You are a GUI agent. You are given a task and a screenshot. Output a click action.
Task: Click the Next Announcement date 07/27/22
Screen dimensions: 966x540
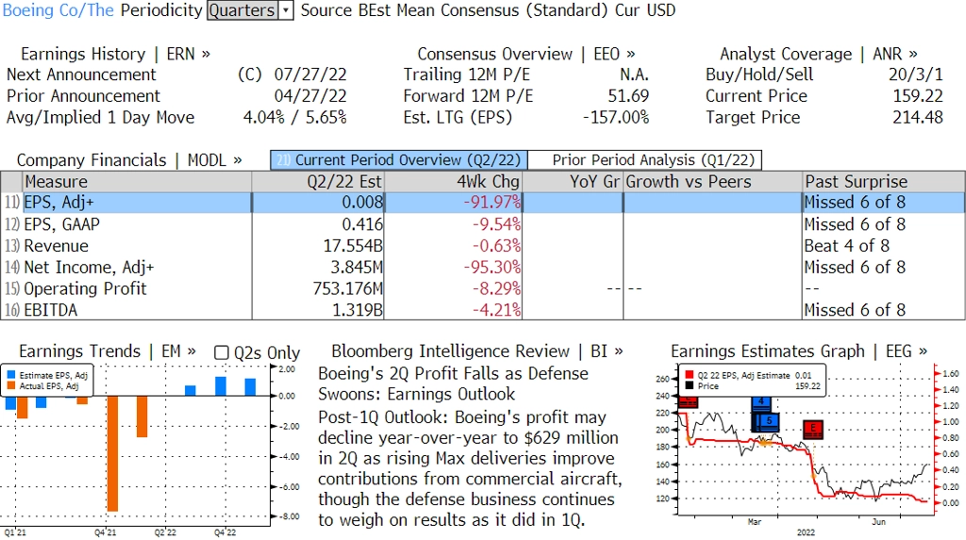pos(309,75)
